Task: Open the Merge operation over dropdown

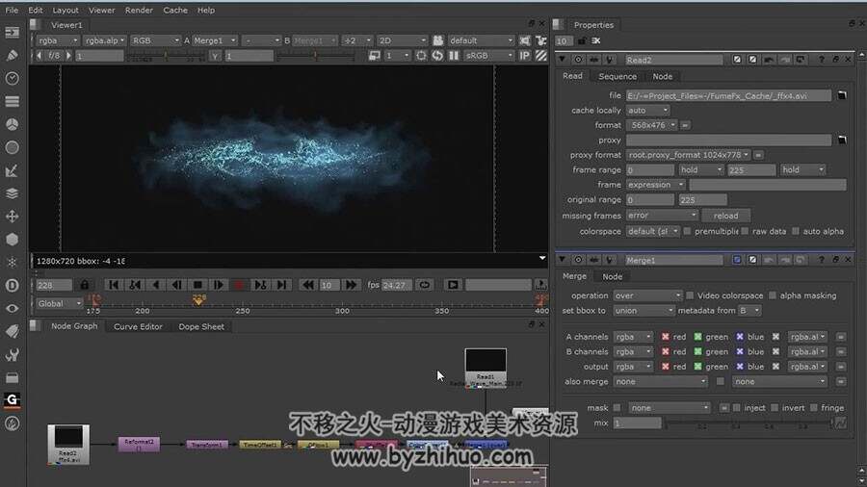Action: click(647, 296)
